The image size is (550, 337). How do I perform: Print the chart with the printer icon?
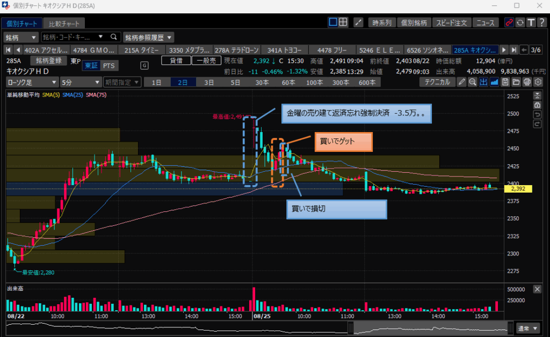coord(527,82)
